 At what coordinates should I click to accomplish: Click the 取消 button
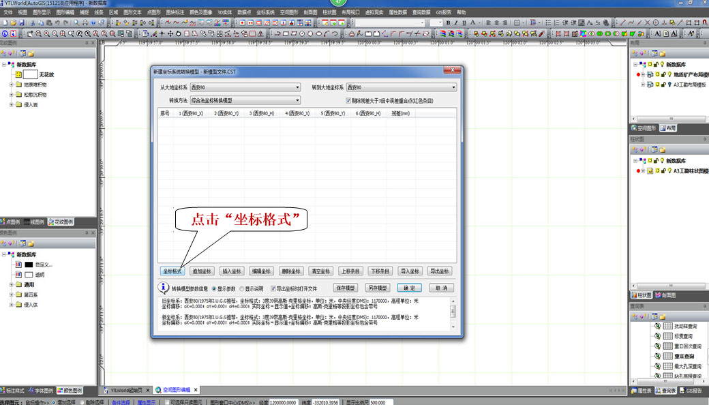click(441, 288)
